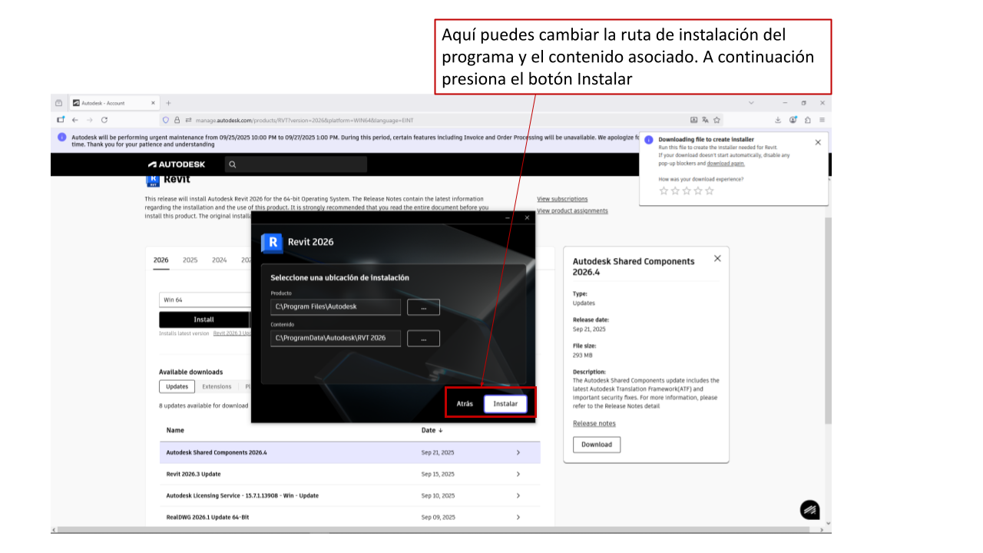Open the browser extensions icon
983x553 pixels.
pos(808,120)
